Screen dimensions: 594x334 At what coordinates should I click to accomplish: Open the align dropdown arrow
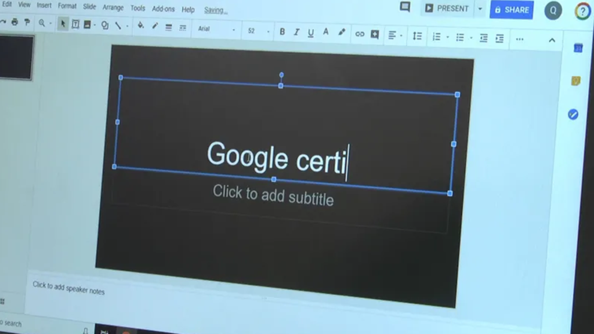[401, 36]
